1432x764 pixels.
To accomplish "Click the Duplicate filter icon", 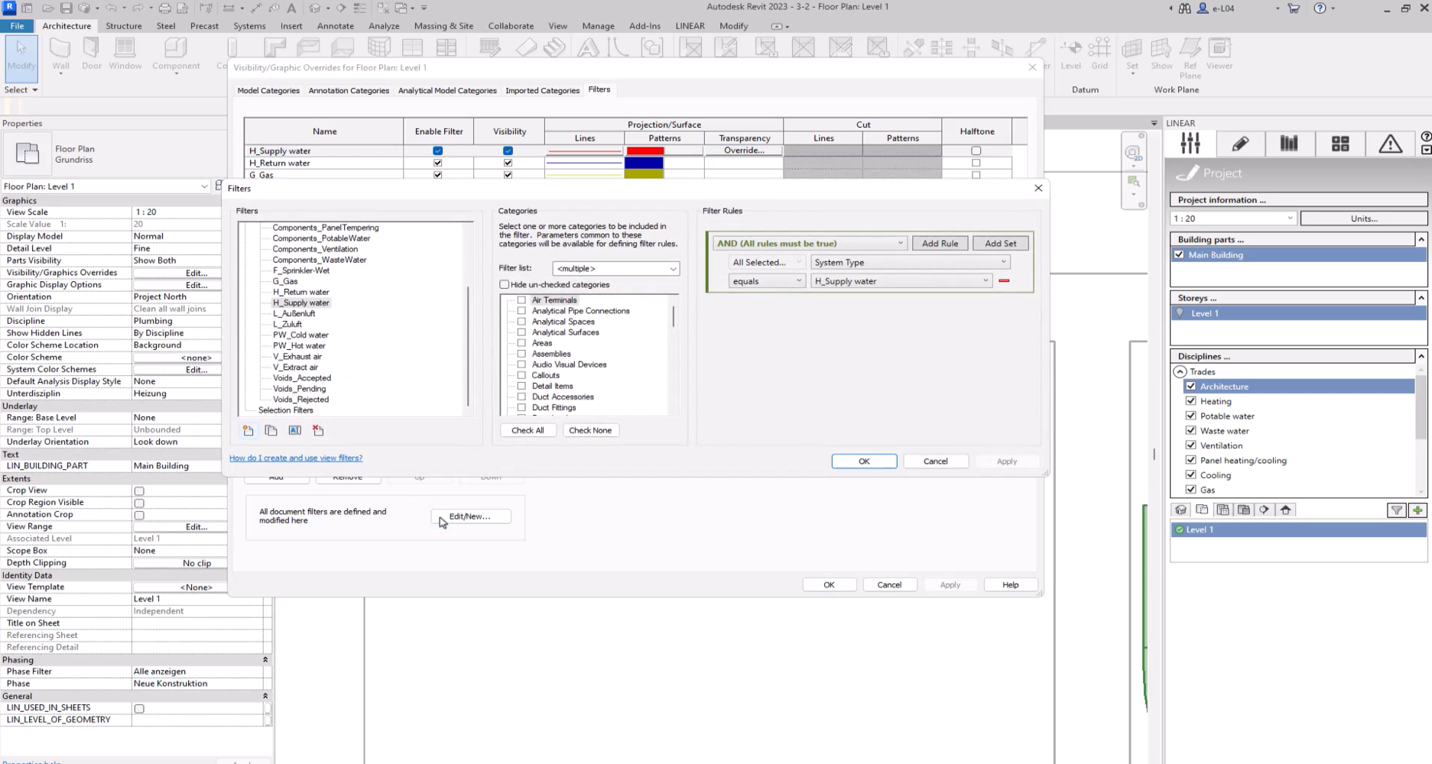I will tap(271, 431).
